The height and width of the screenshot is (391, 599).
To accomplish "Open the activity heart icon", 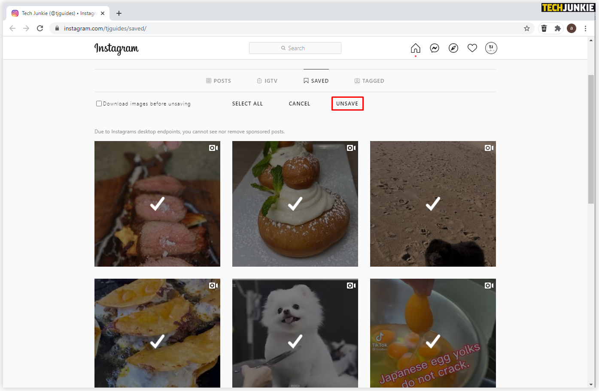I will (472, 48).
